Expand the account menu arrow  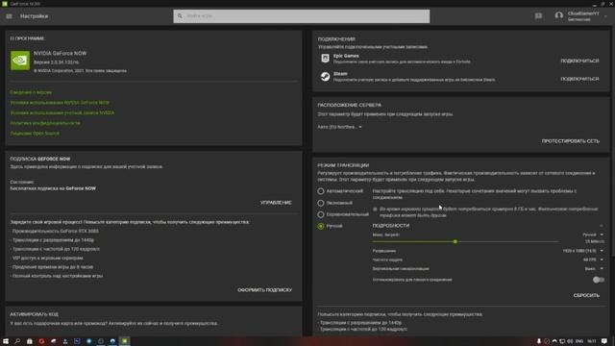(606, 16)
